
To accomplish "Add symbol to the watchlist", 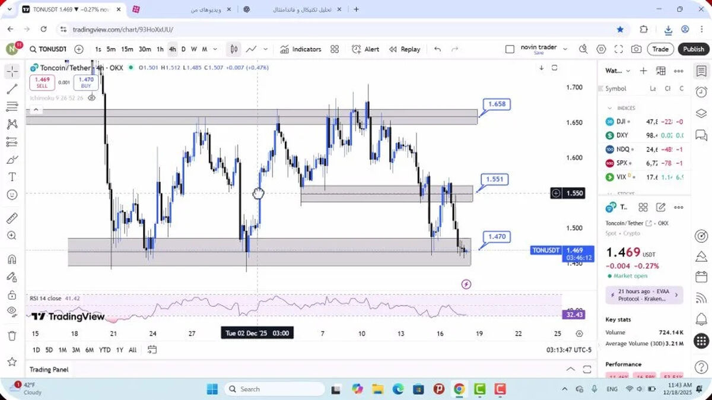I will [643, 71].
